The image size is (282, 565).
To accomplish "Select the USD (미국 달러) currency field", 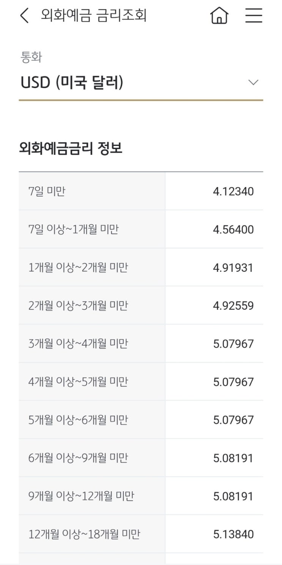I will [x=72, y=83].
